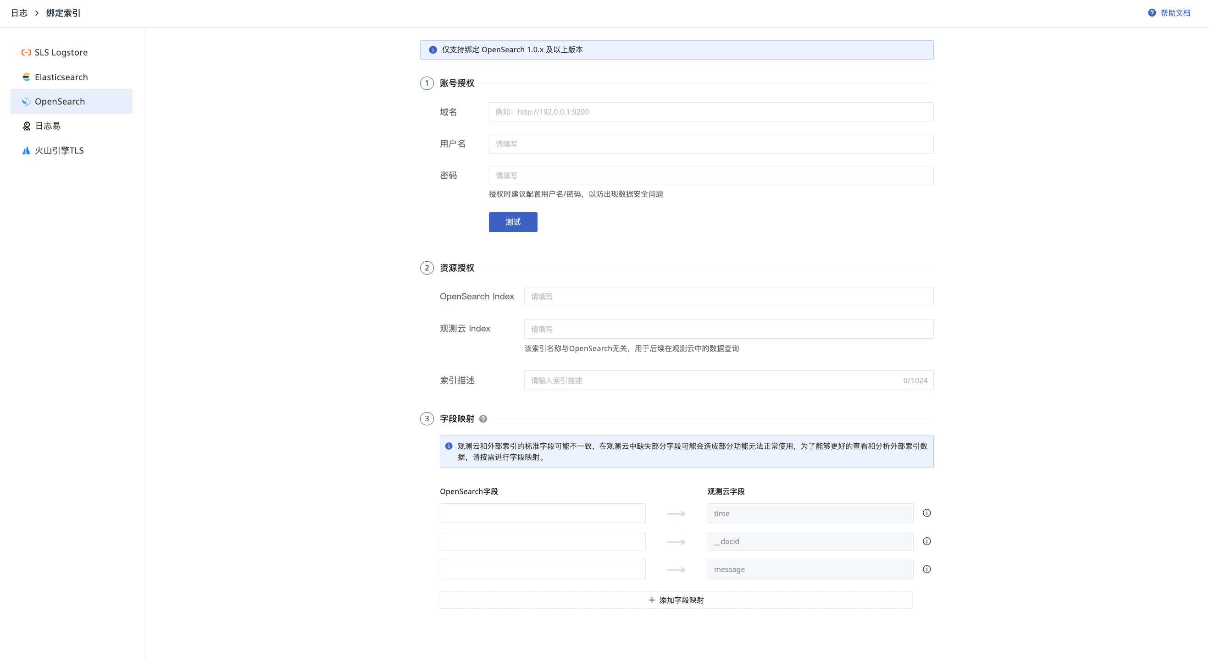Click 添加字段映射 to add mapping
Screen dimensions: 1209x661
[x=676, y=600]
